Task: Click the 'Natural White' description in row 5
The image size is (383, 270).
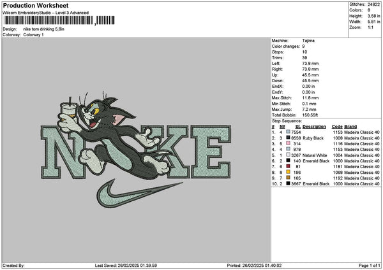Action: [315, 155]
